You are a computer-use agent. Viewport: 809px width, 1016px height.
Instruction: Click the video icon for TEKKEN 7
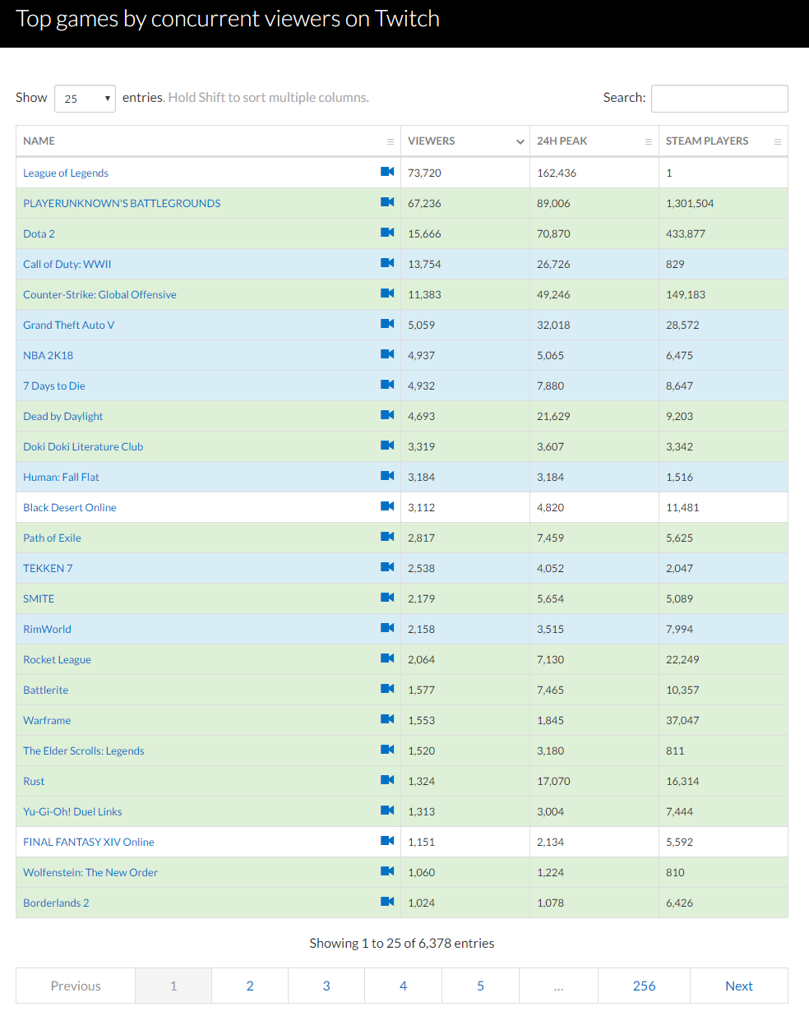[387, 567]
